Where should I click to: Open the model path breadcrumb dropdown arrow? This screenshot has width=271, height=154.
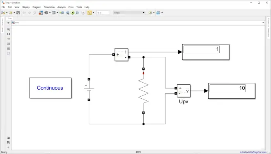263,23
